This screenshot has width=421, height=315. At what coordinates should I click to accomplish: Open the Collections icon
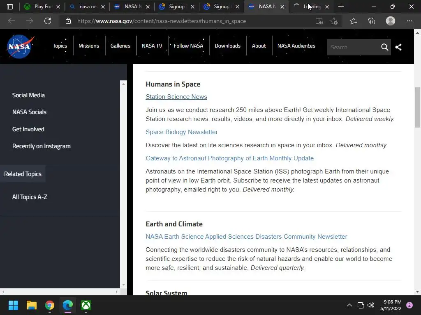372,21
